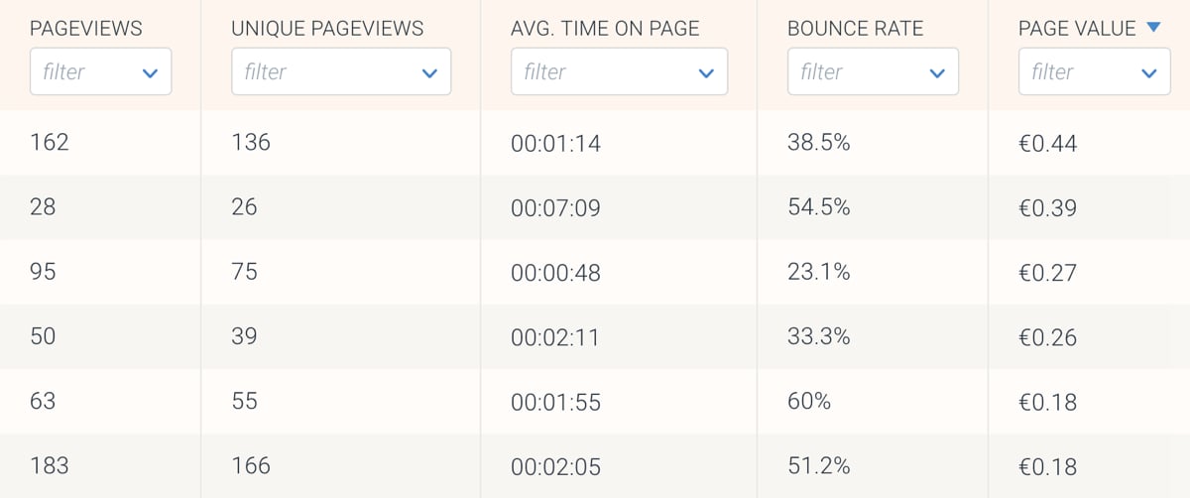Select the pageviews cell showing 50

click(x=44, y=336)
